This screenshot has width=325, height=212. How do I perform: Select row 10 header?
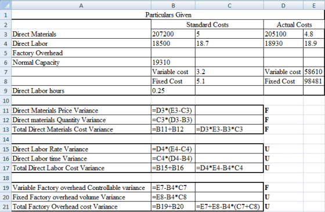6,101
